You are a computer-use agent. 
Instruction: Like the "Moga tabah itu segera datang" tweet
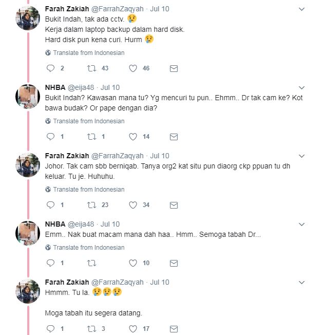pos(133,329)
